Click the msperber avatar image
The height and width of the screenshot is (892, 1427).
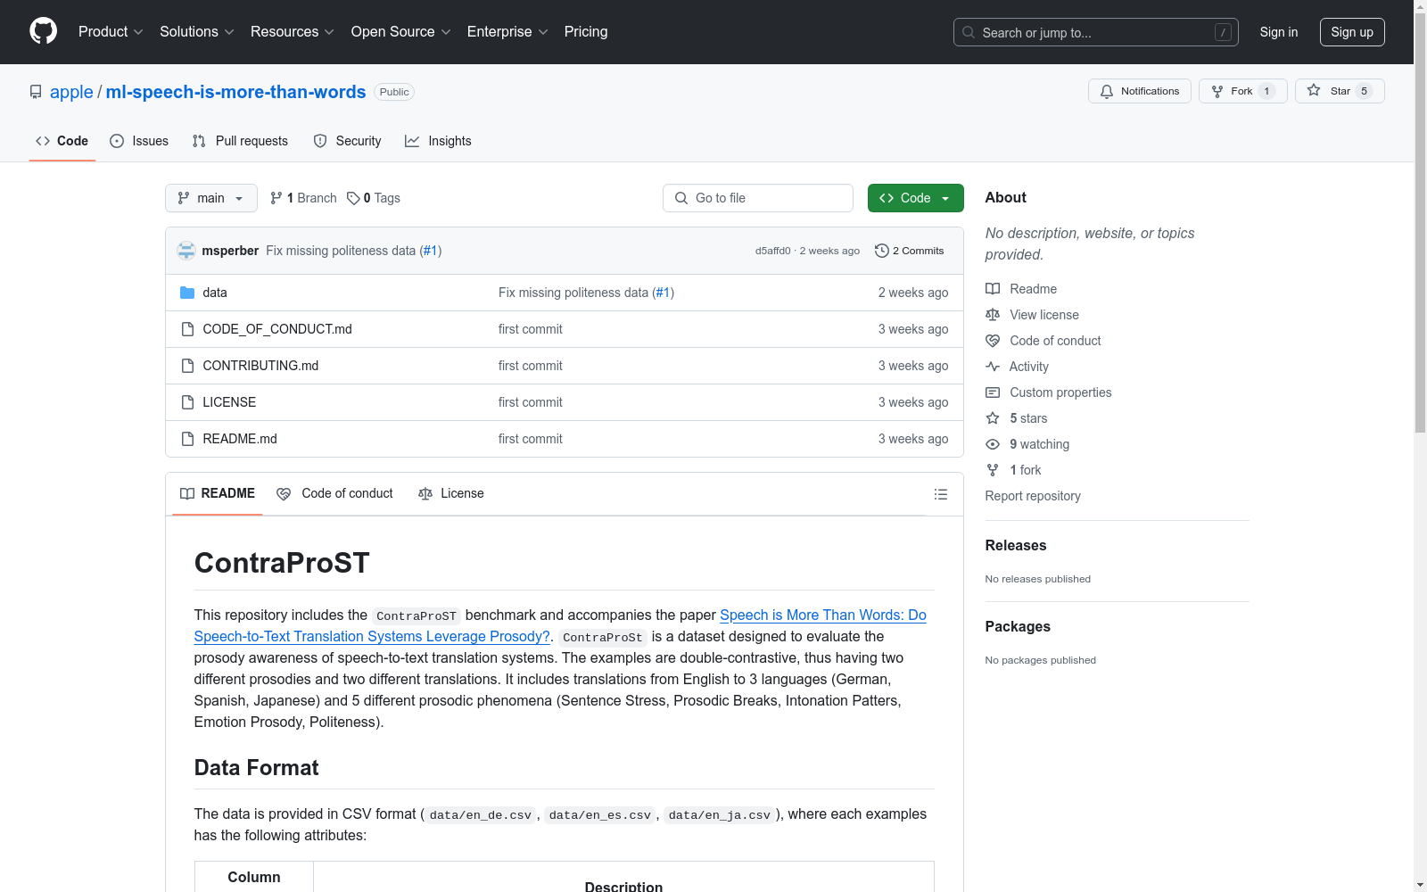click(x=186, y=251)
